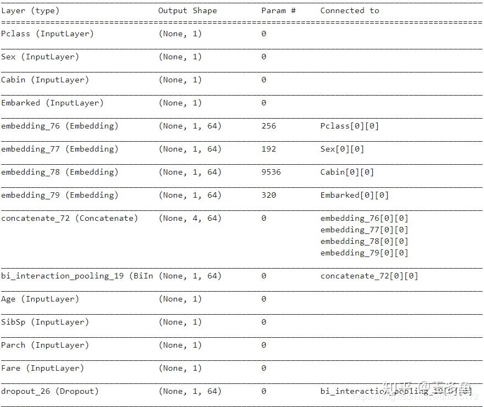
Task: Click embedding_79[0][0] in the concatenate connections
Action: pyautogui.click(x=364, y=253)
